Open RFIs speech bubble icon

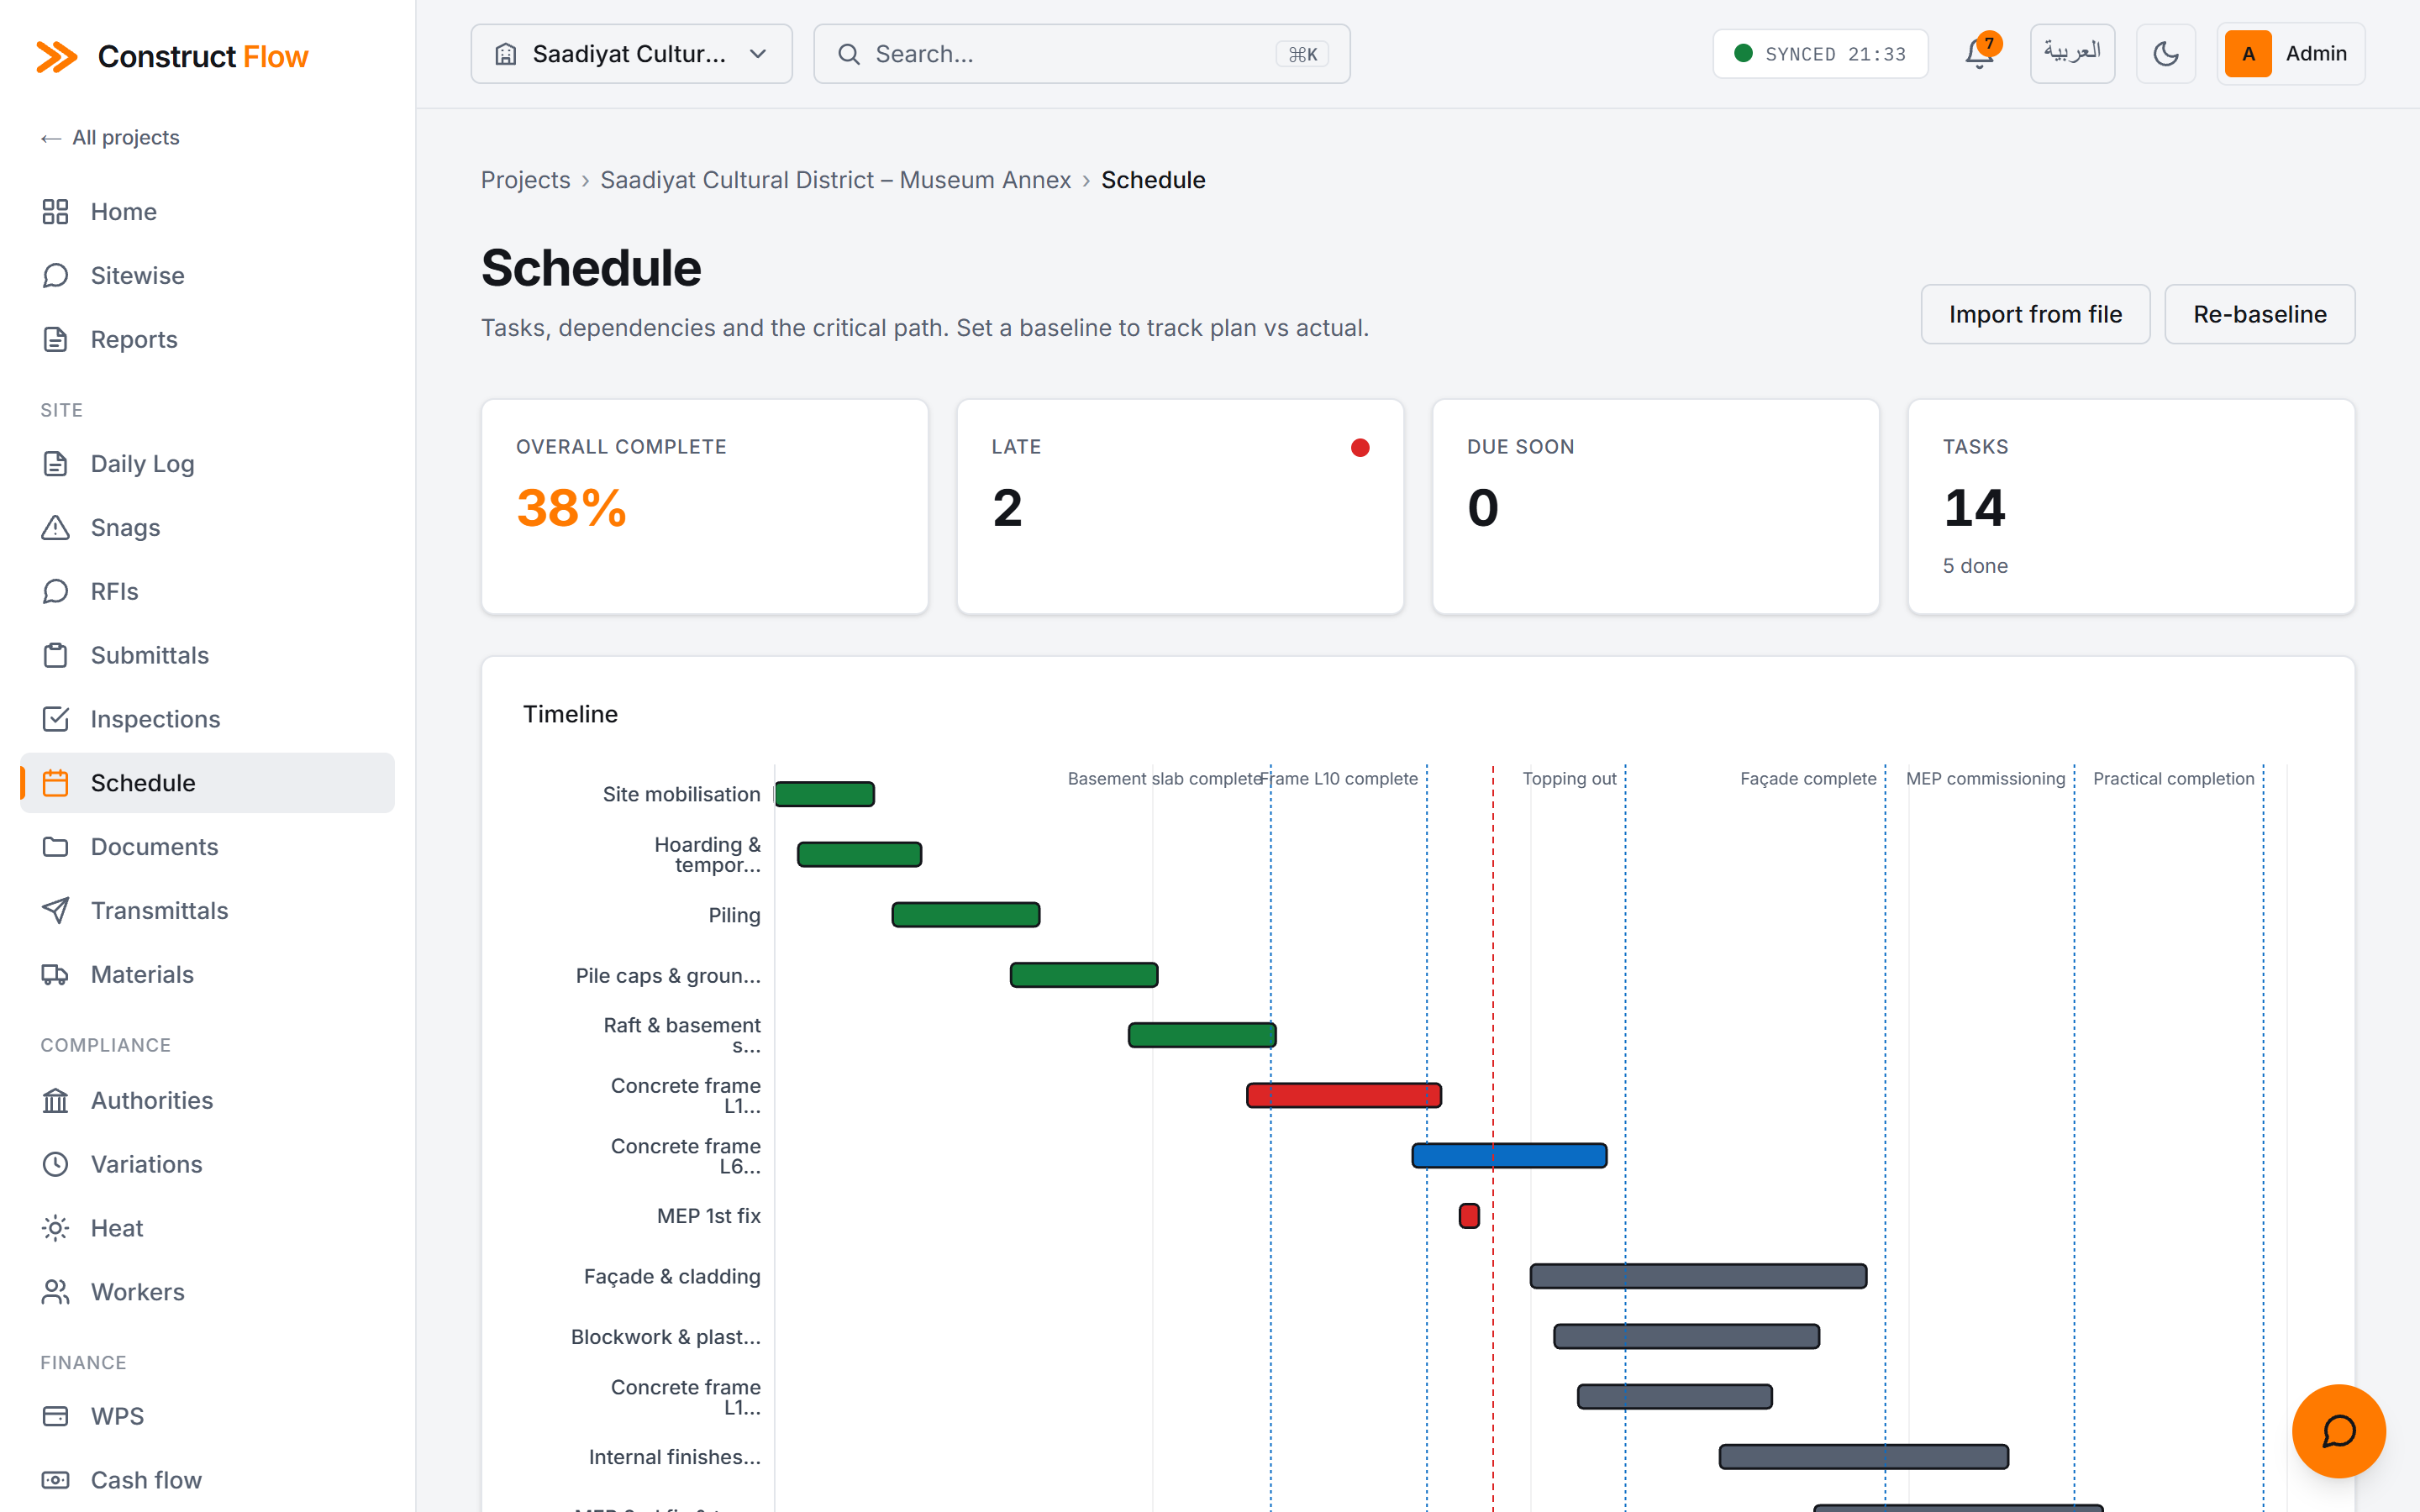point(55,592)
